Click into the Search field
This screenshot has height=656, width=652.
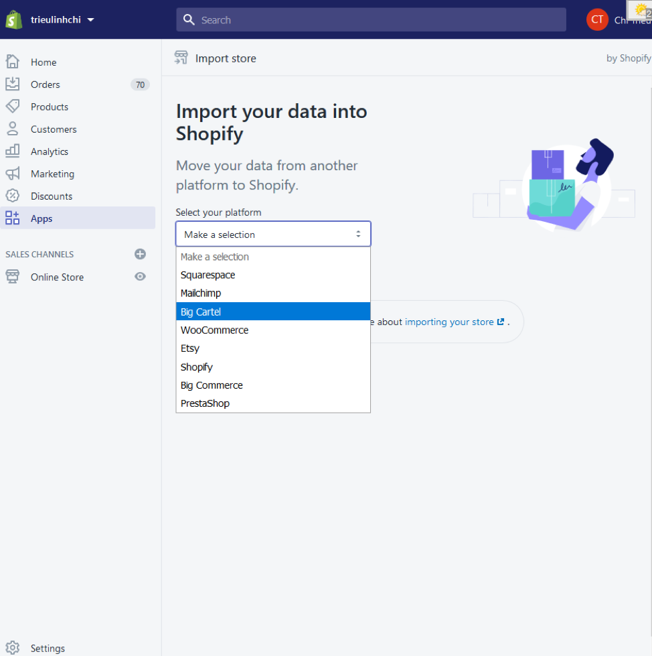pyautogui.click(x=371, y=19)
